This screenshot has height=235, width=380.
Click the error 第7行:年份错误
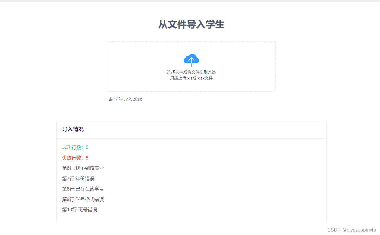(78, 179)
